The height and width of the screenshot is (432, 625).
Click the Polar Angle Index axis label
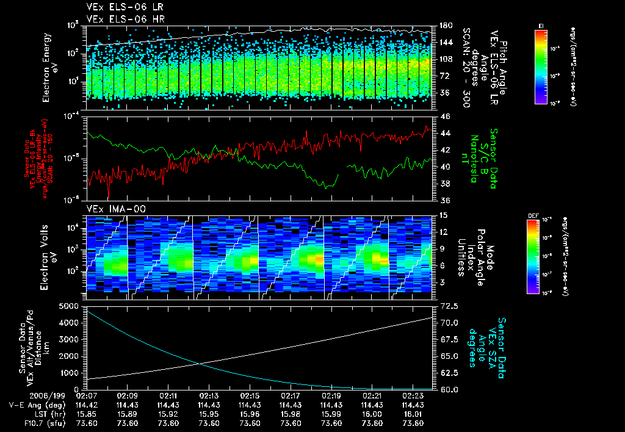click(476, 257)
